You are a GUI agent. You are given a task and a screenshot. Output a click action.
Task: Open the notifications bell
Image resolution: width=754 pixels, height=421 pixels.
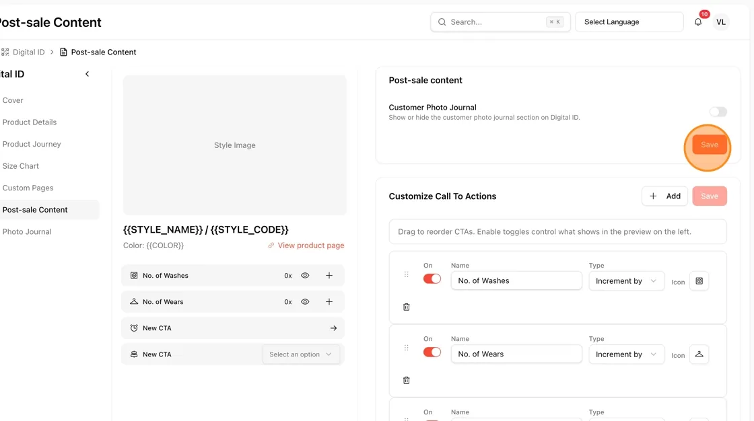tap(697, 22)
